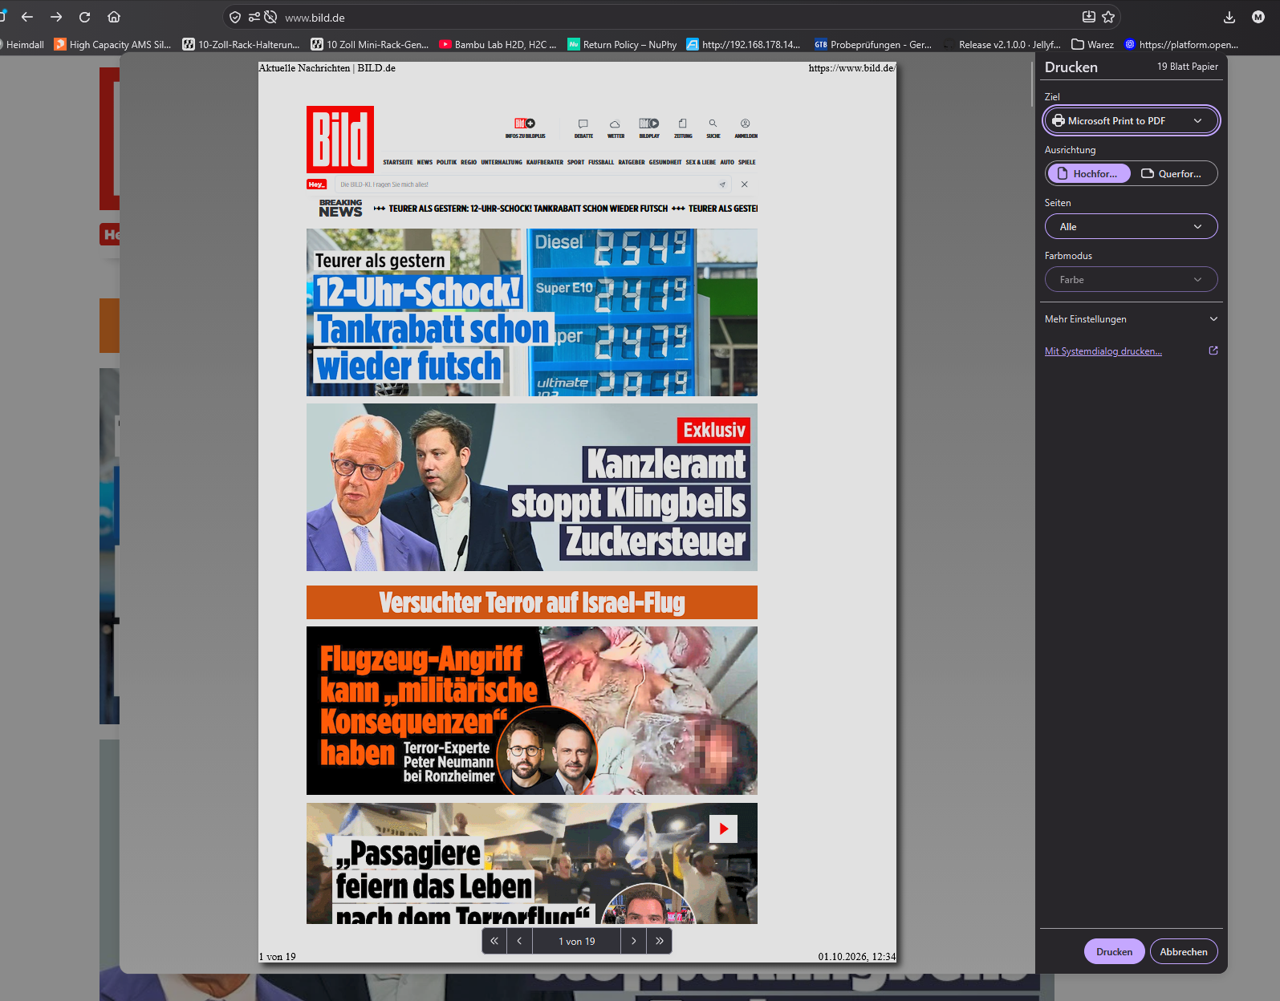Jump to last page of print preview
Viewport: 1280px width, 1001px height.
[660, 941]
